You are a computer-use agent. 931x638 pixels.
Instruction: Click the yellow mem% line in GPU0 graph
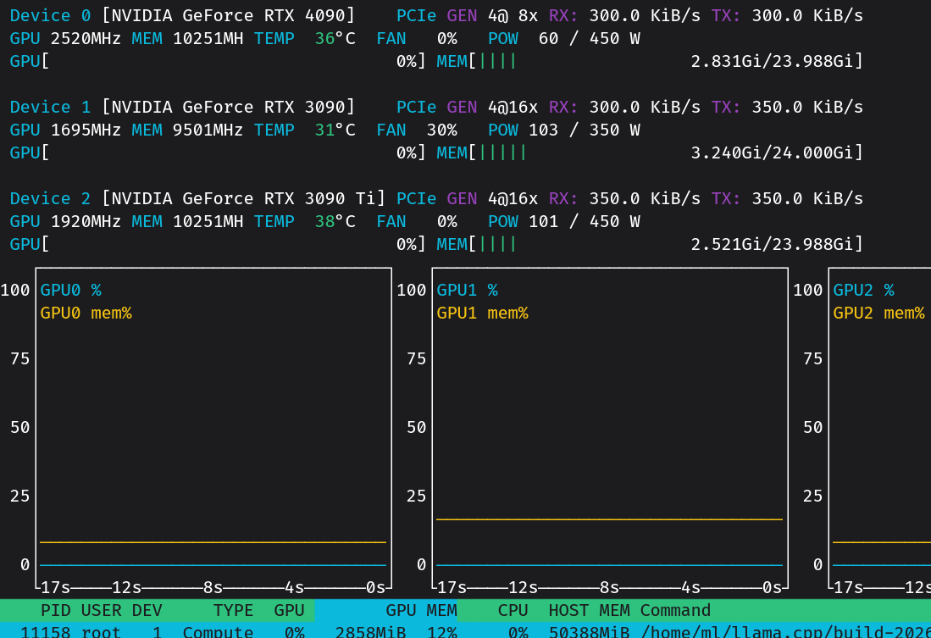pos(213,541)
